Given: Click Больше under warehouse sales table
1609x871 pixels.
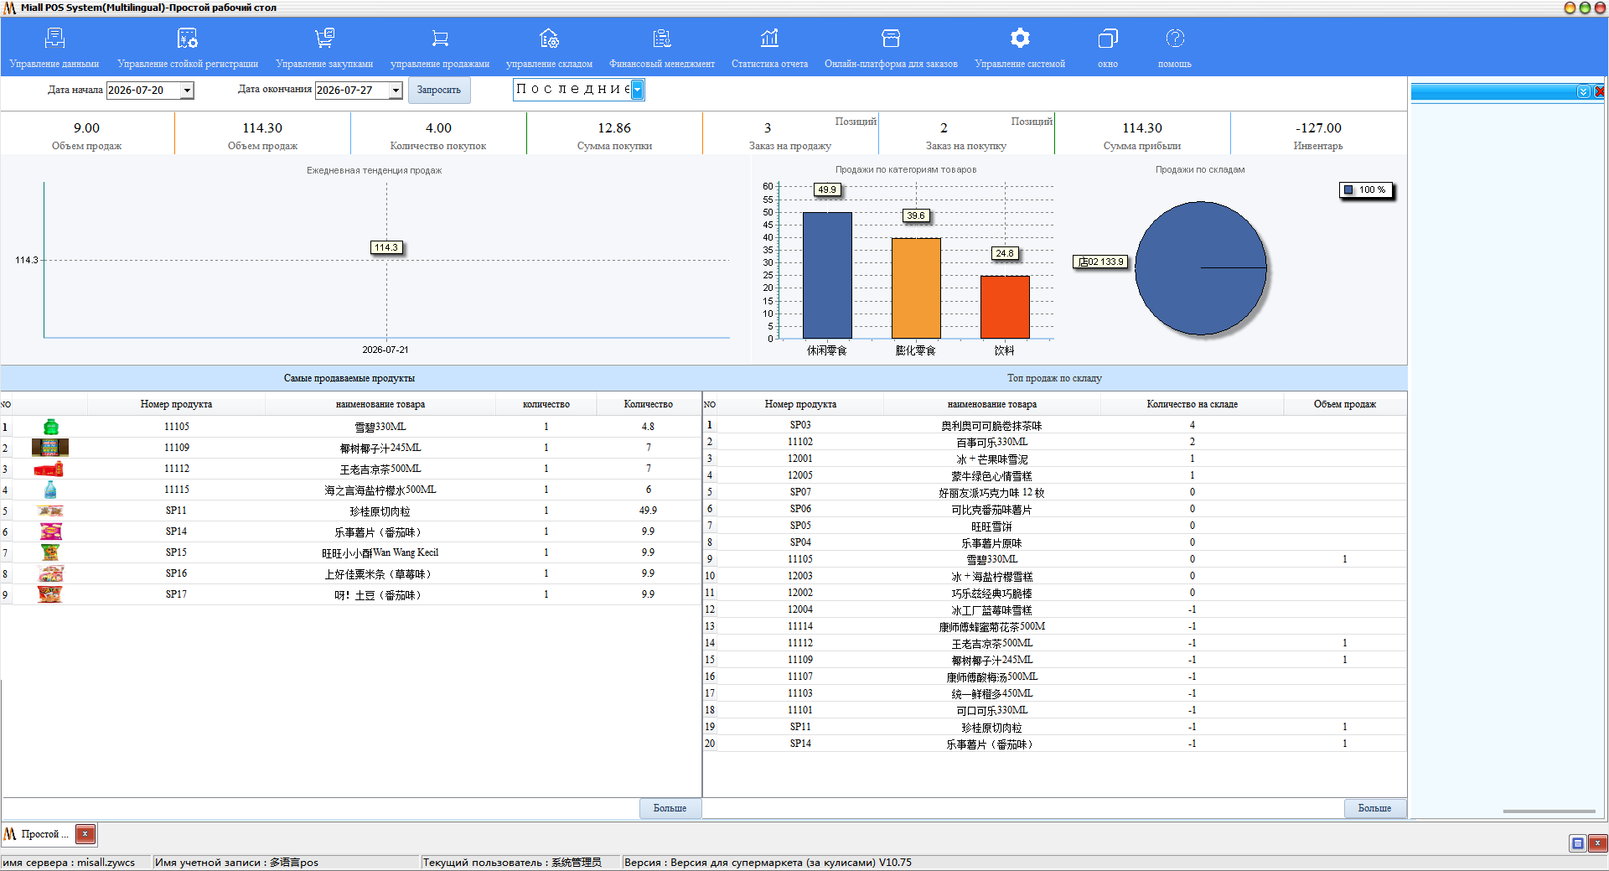Looking at the screenshot, I should 1374,808.
